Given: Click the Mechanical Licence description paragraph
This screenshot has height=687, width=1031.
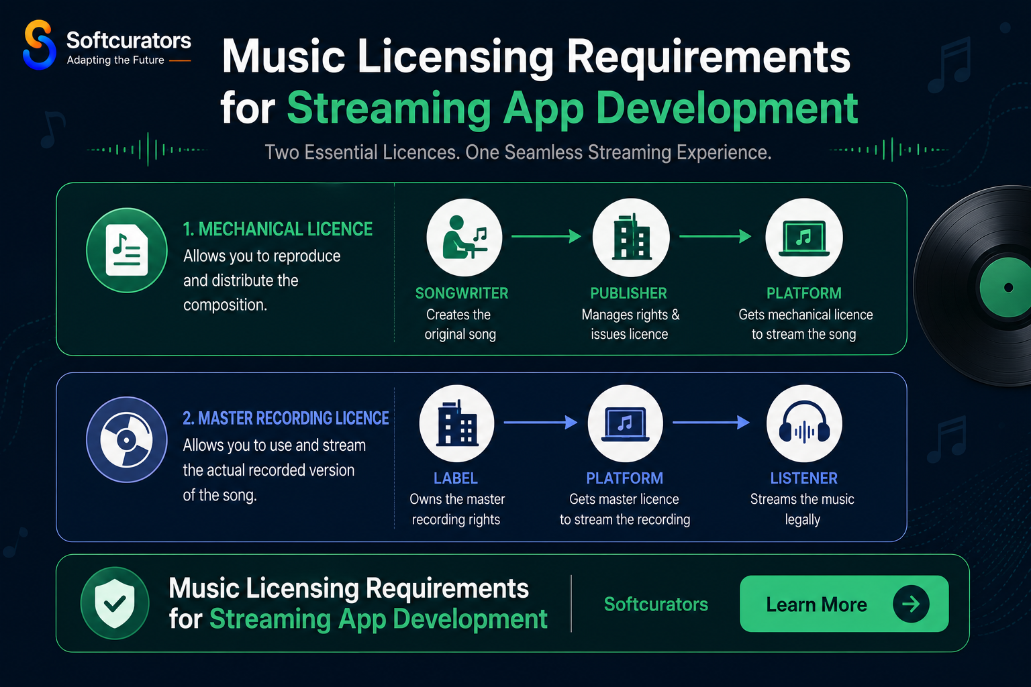Looking at the screenshot, I should click(262, 280).
